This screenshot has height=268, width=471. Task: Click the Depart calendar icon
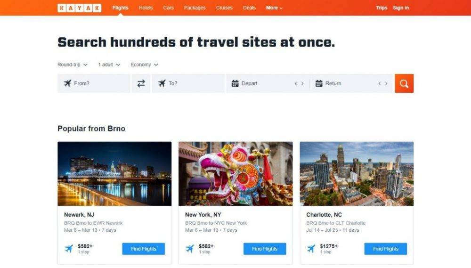pyautogui.click(x=235, y=83)
